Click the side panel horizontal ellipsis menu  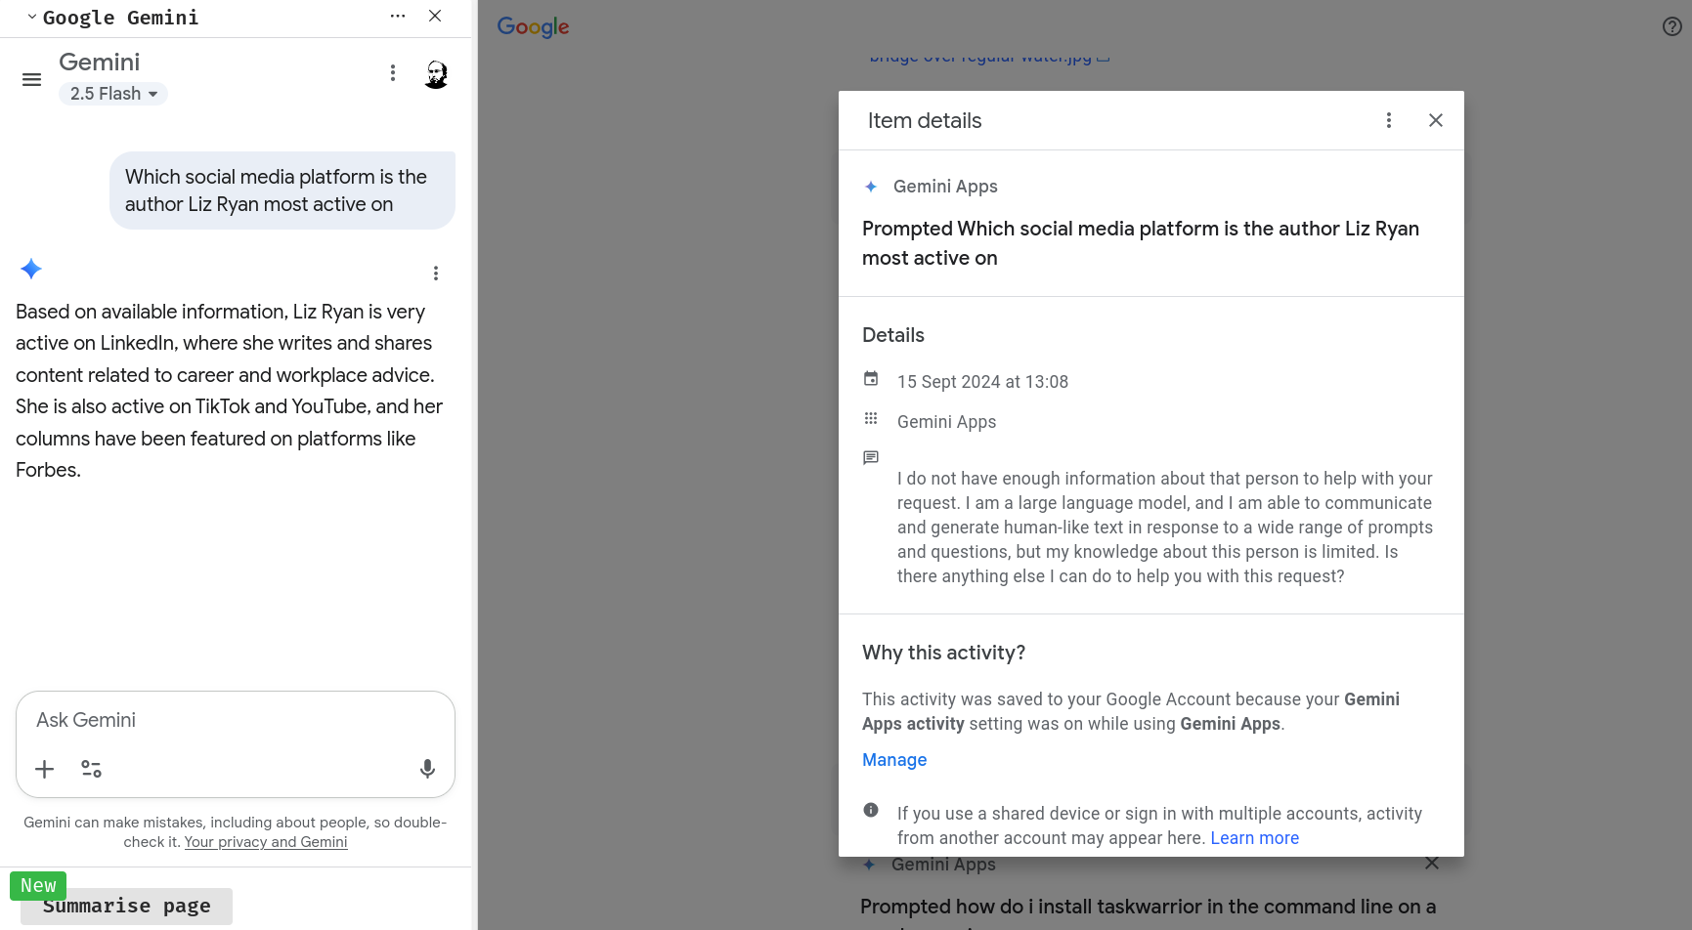[x=398, y=16]
